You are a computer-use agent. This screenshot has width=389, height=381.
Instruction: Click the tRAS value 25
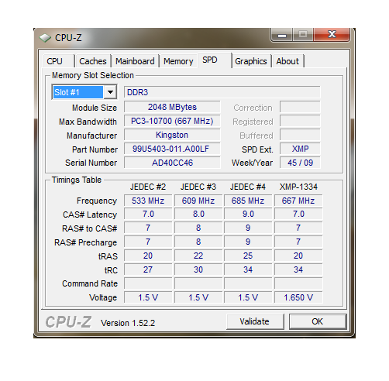pyautogui.click(x=248, y=256)
